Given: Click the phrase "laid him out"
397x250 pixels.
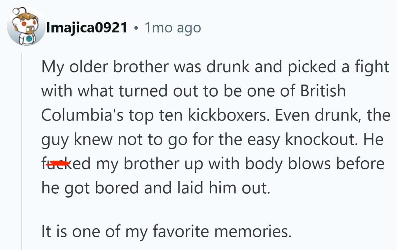Looking at the screenshot, I should pos(222,188).
